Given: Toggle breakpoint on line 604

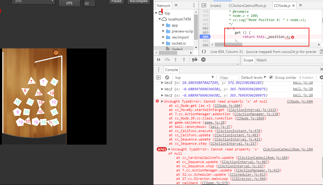Looking at the screenshot, I should [x=205, y=37].
